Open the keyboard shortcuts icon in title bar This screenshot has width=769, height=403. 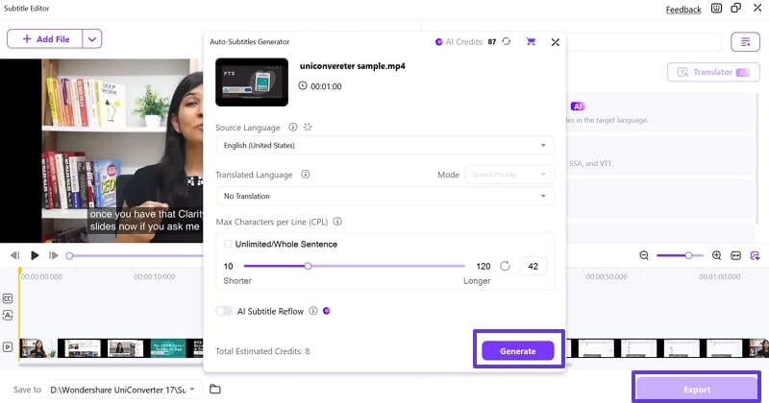(x=716, y=9)
